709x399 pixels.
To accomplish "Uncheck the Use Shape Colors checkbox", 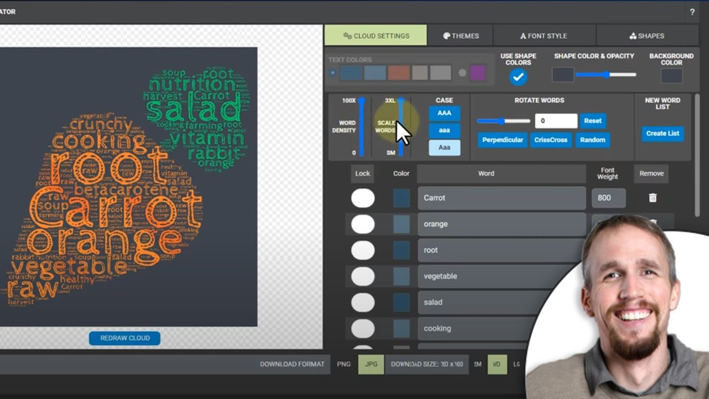I will coord(518,77).
